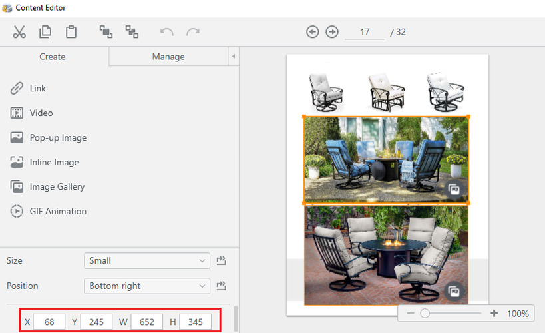
Task: Click the zoom in plus button
Action: pyautogui.click(x=494, y=314)
